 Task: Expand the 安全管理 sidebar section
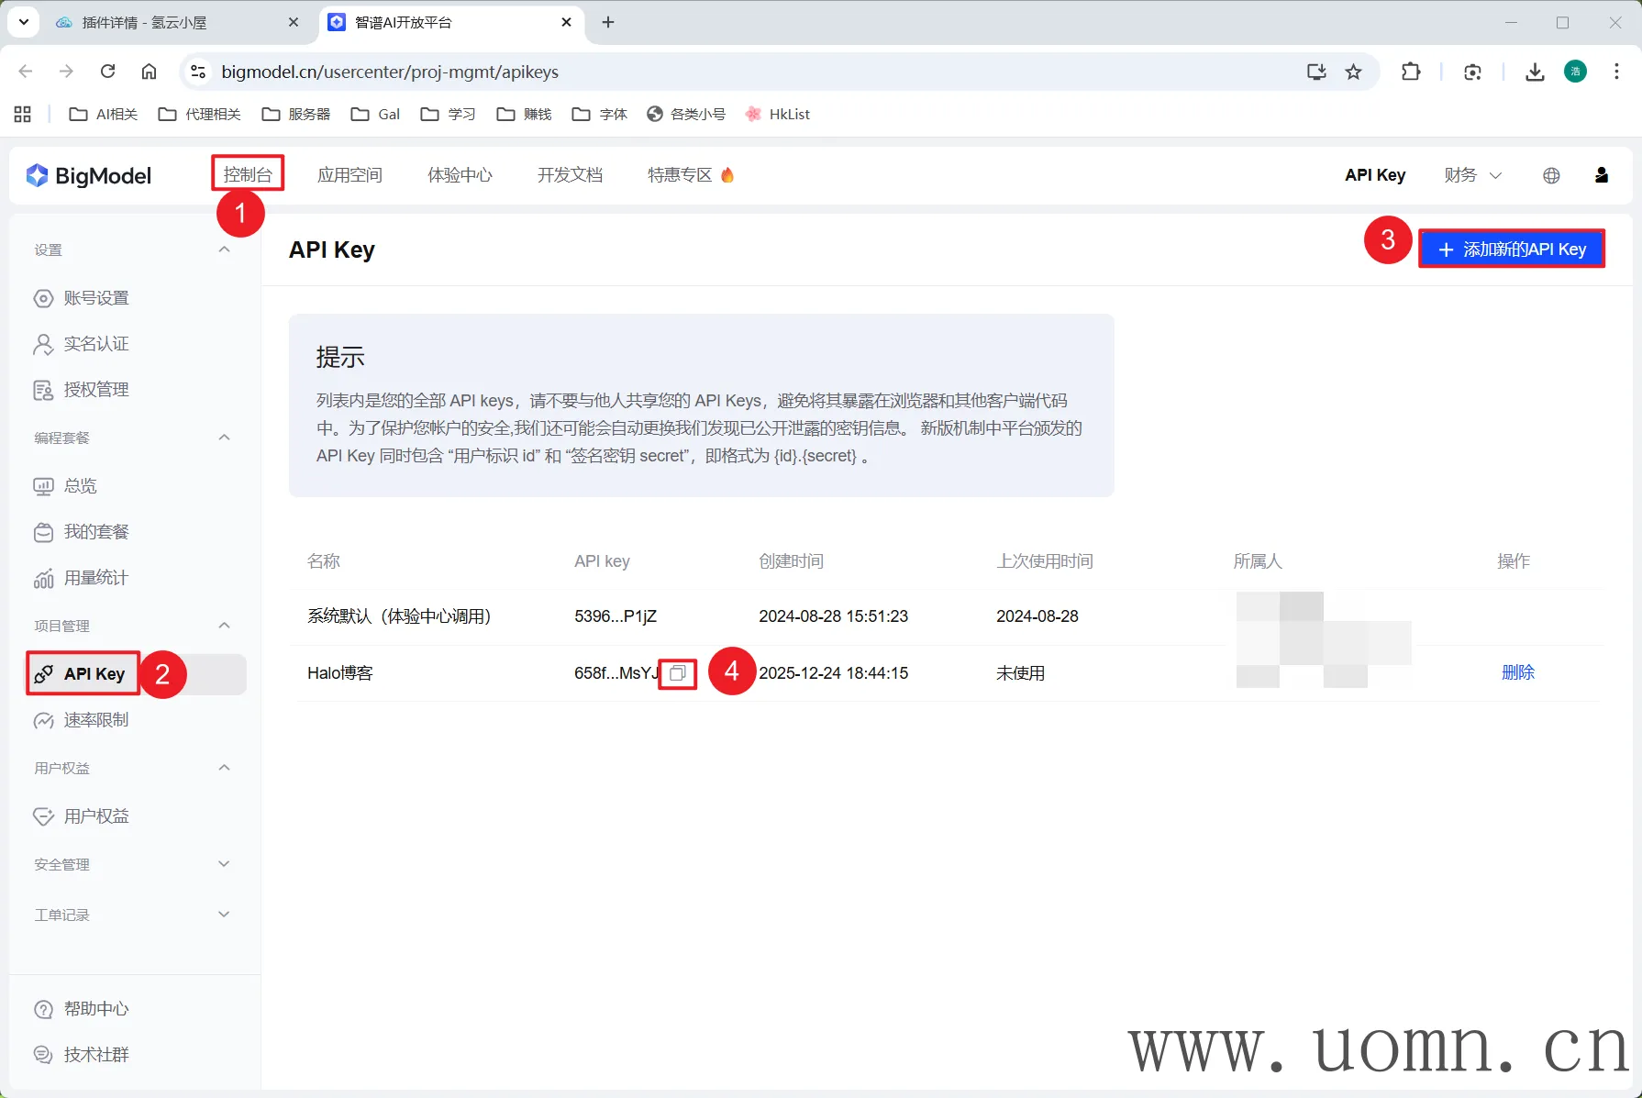point(224,864)
